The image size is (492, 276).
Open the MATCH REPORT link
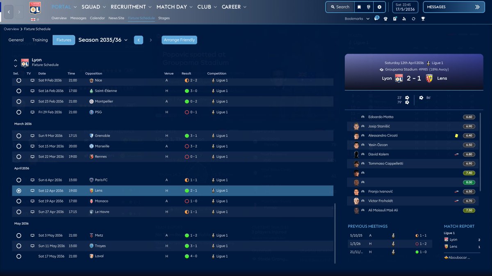pos(459,226)
